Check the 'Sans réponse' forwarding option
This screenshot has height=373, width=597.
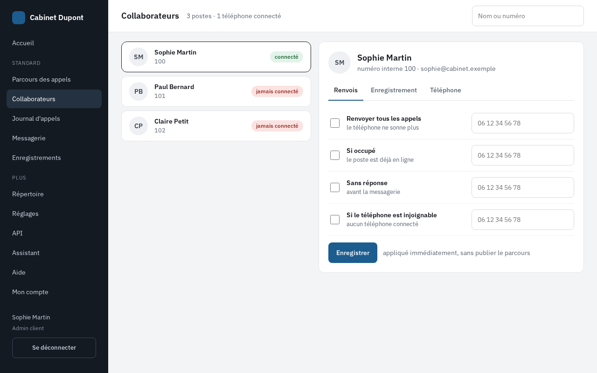335,187
